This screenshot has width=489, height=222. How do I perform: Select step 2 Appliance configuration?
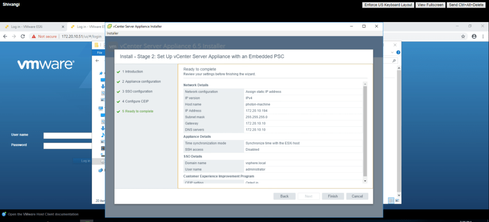pos(141,81)
